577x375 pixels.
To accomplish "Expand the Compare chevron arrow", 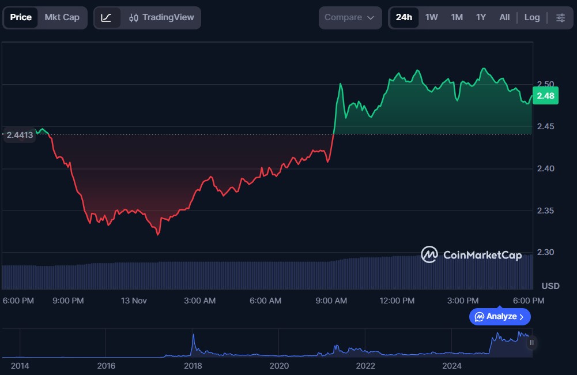I will pyautogui.click(x=371, y=17).
